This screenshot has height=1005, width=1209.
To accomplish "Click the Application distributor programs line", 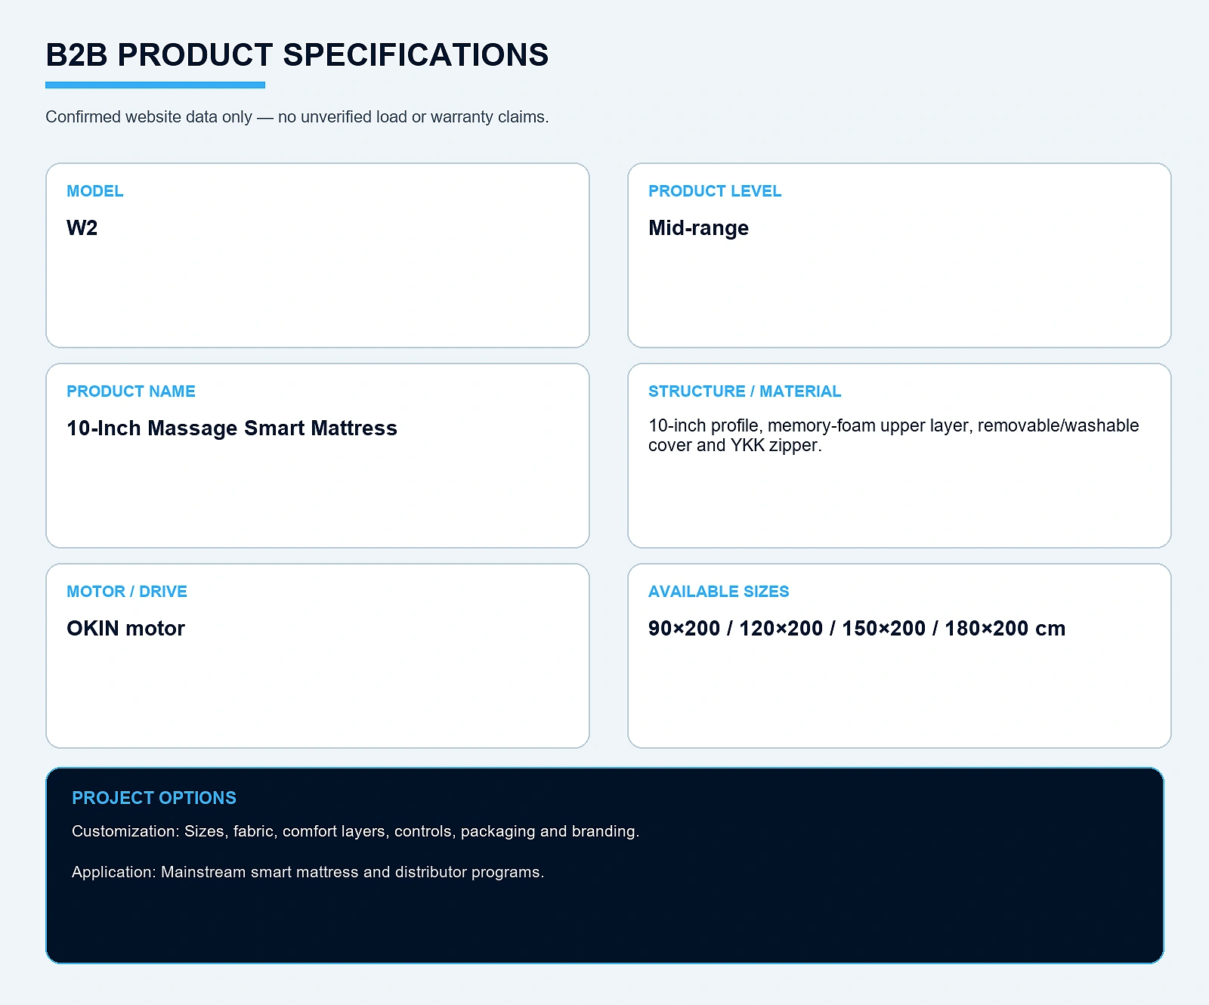I will pos(308,872).
